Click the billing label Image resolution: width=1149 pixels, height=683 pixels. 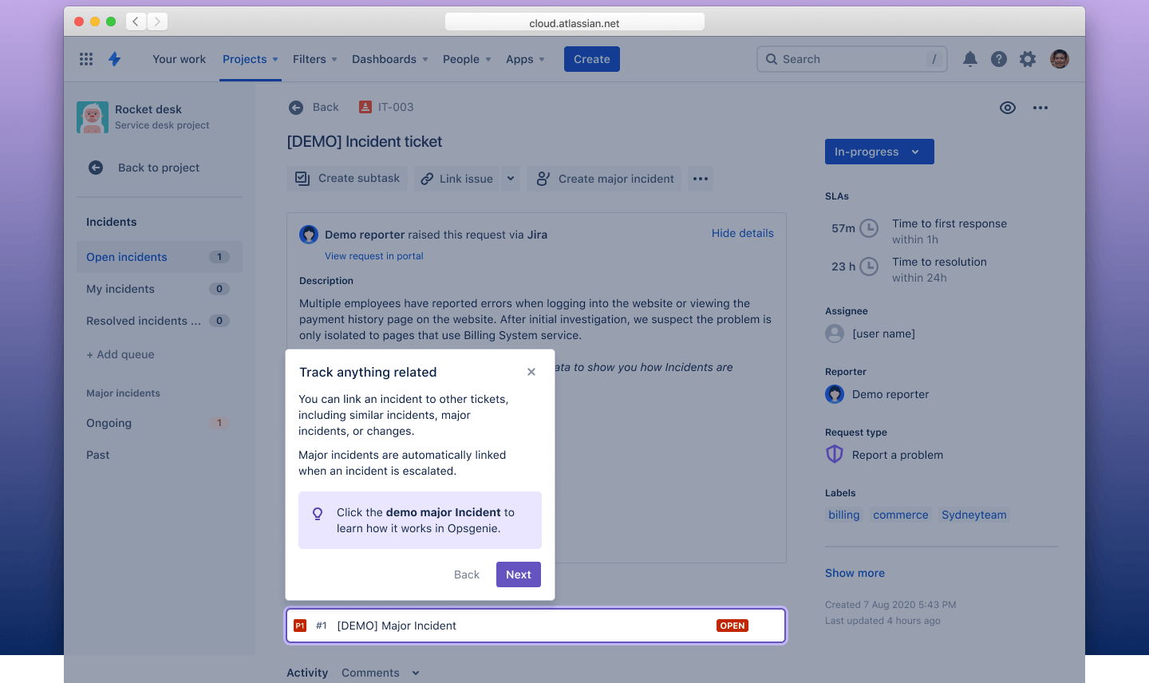843,515
